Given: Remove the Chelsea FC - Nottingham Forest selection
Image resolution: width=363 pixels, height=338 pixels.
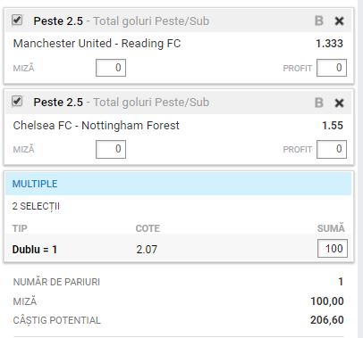Looking at the screenshot, I should coord(339,103).
